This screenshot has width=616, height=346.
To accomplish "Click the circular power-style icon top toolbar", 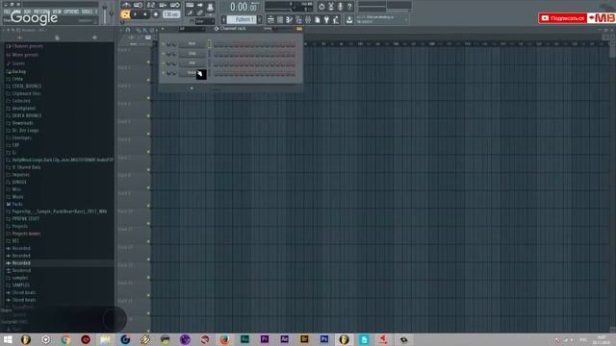I will click(321, 7).
